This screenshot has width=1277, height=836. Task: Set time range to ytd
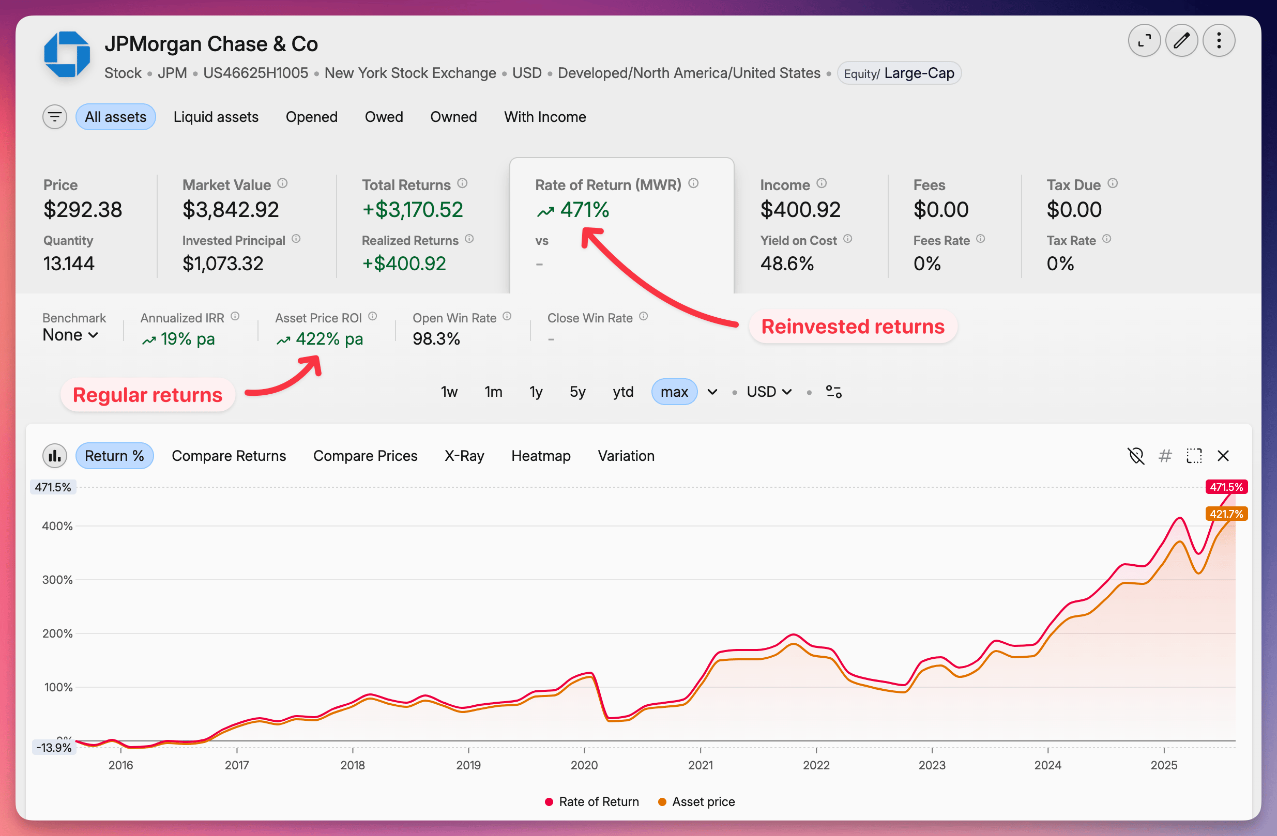point(623,392)
